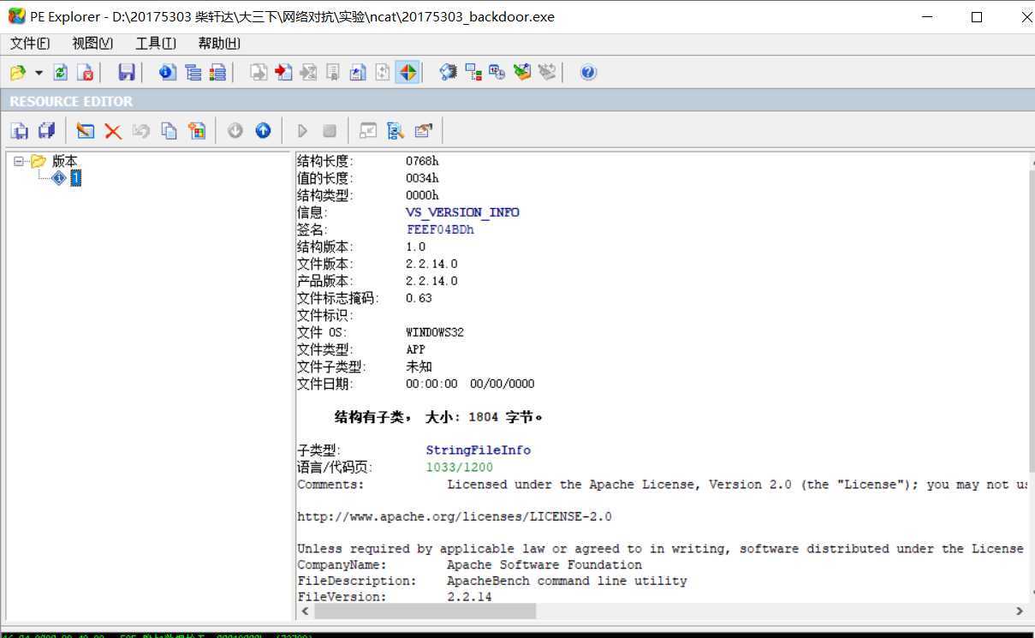Screen dimensions: 1035x638
Task: Click the apache.org LICENSE-2.0 URL text
Action: pyautogui.click(x=455, y=517)
